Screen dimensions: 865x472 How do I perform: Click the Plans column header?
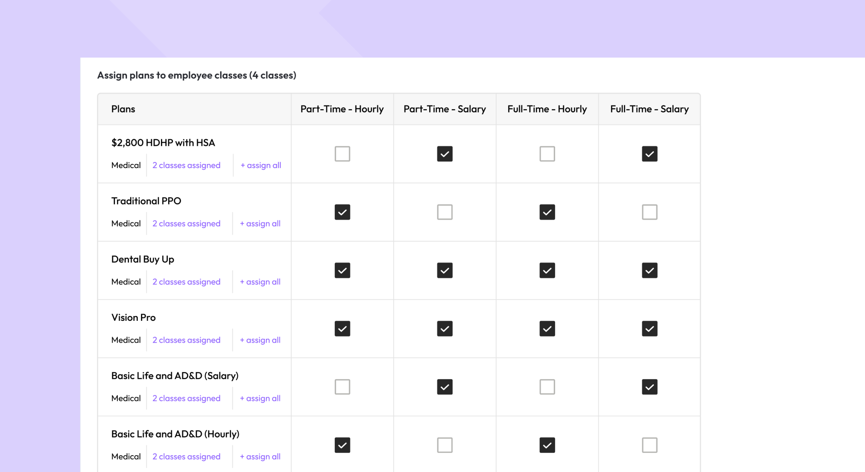(x=123, y=109)
